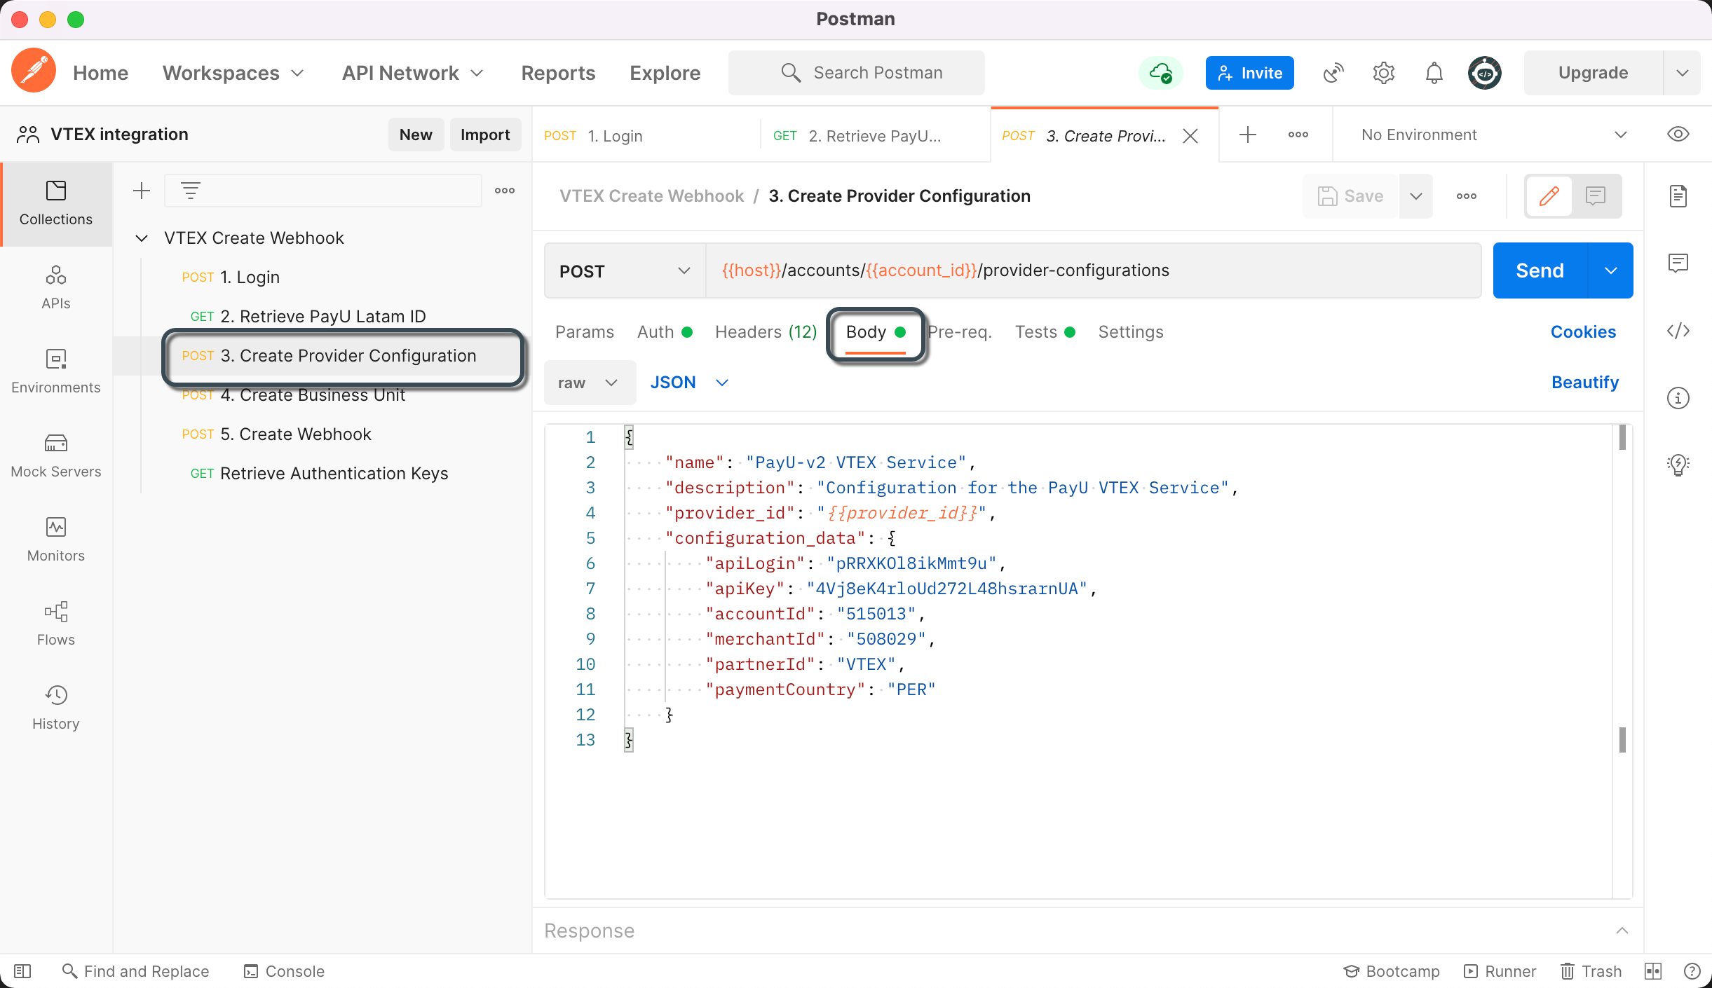Toggle two-pane view icon in status bar
Image resolution: width=1712 pixels, height=988 pixels.
point(1653,971)
